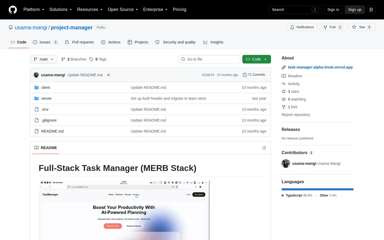Click the .env file icon
The height and width of the screenshot is (240, 384).
37,109
